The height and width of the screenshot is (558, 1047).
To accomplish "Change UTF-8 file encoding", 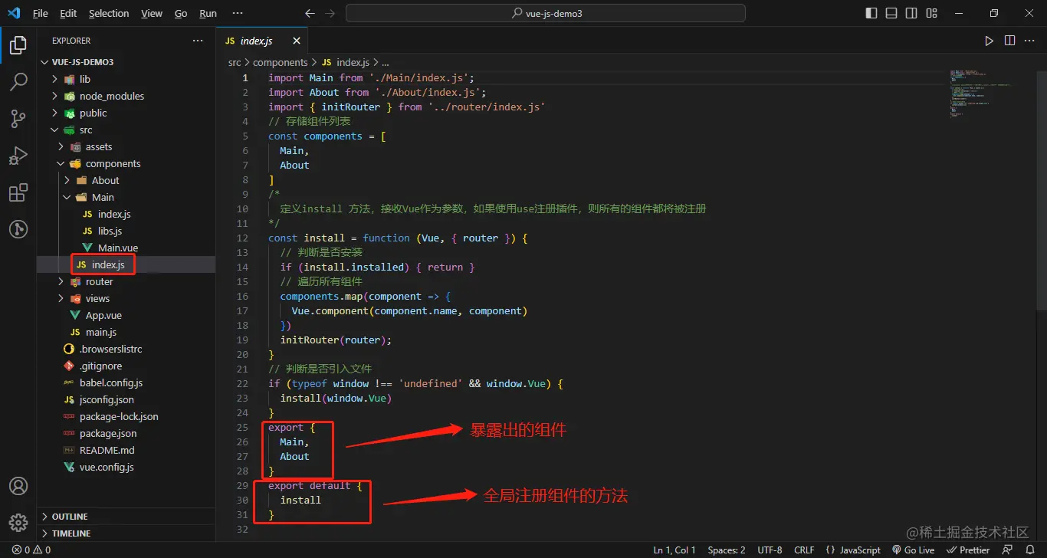I will 770,550.
